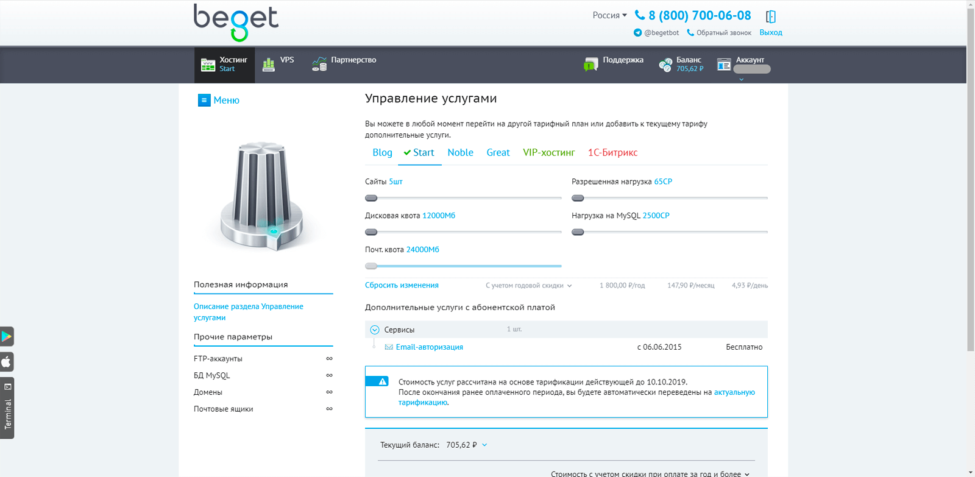Click the FTP-аккаунты row
This screenshot has height=477, width=975.
click(263, 359)
